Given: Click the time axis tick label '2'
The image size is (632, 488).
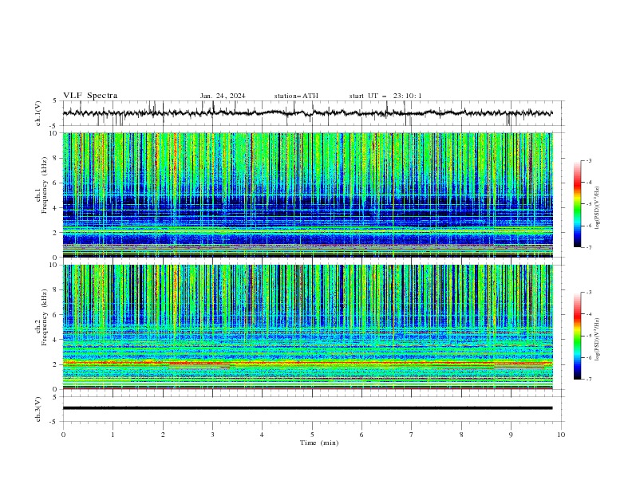Looking at the screenshot, I should (x=163, y=435).
